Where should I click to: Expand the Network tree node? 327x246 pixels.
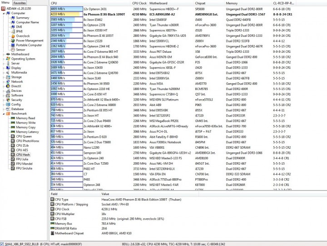click(4, 82)
